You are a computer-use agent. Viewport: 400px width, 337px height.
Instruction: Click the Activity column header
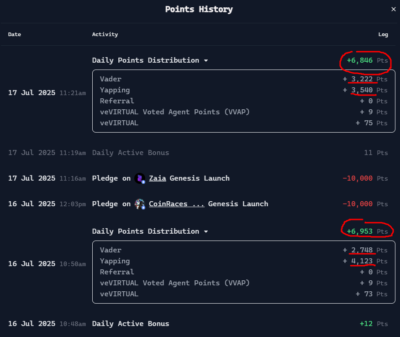pyautogui.click(x=105, y=34)
